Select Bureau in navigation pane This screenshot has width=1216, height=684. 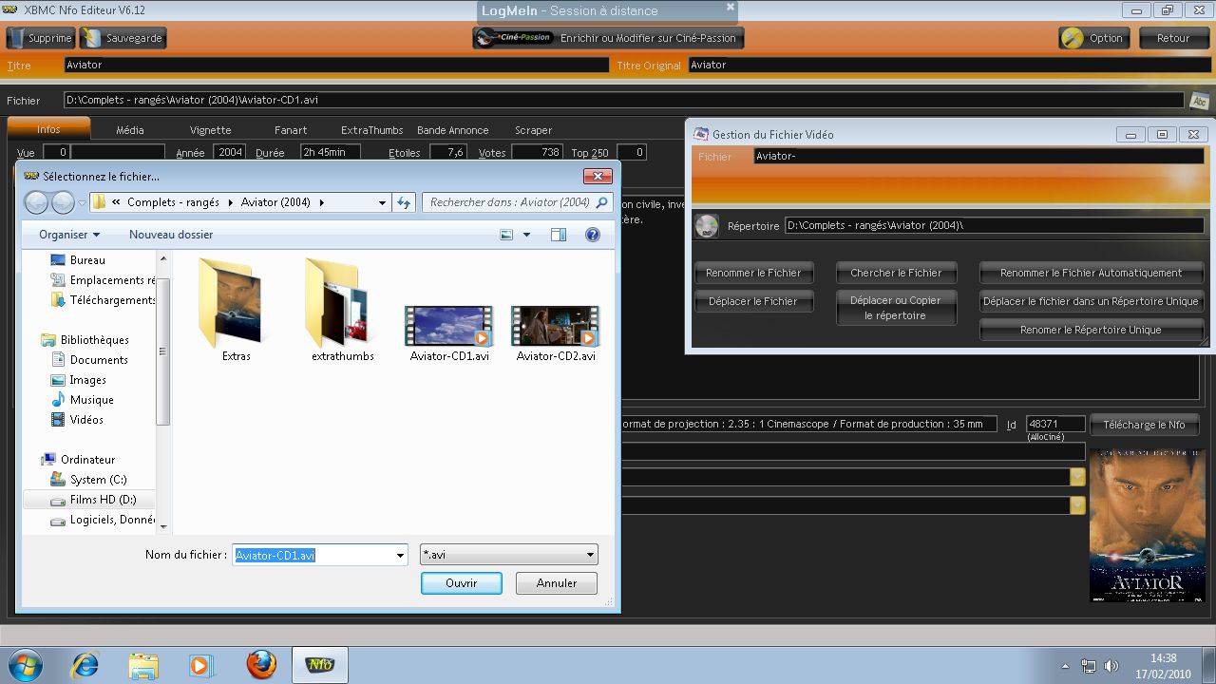click(x=87, y=260)
